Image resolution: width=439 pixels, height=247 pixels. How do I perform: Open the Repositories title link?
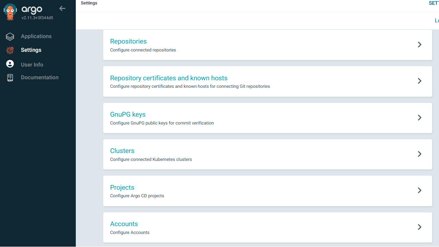[128, 42]
